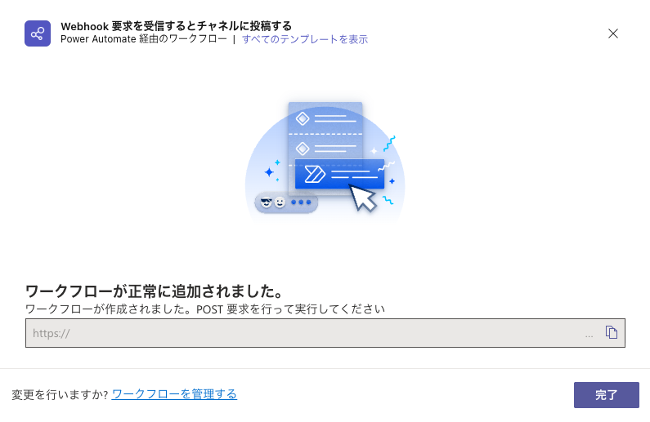Click inside the https:// URL field

pyautogui.click(x=325, y=333)
